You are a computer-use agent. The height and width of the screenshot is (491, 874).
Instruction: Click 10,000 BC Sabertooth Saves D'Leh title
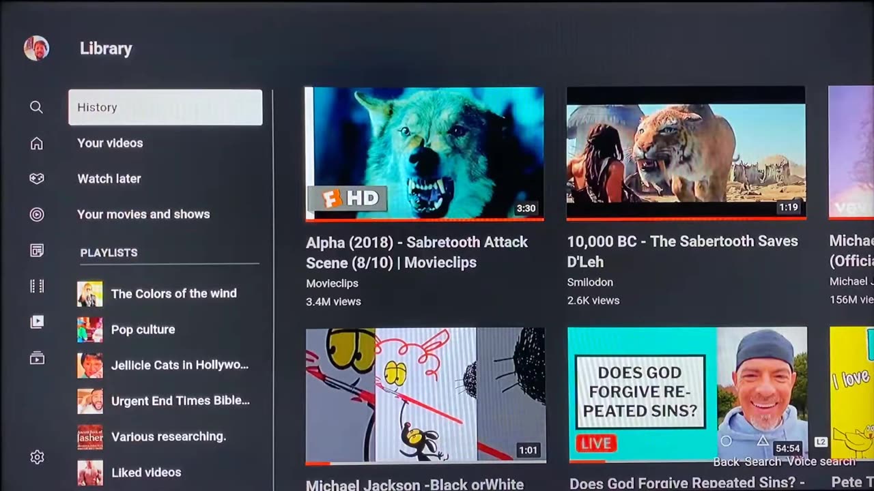(683, 252)
